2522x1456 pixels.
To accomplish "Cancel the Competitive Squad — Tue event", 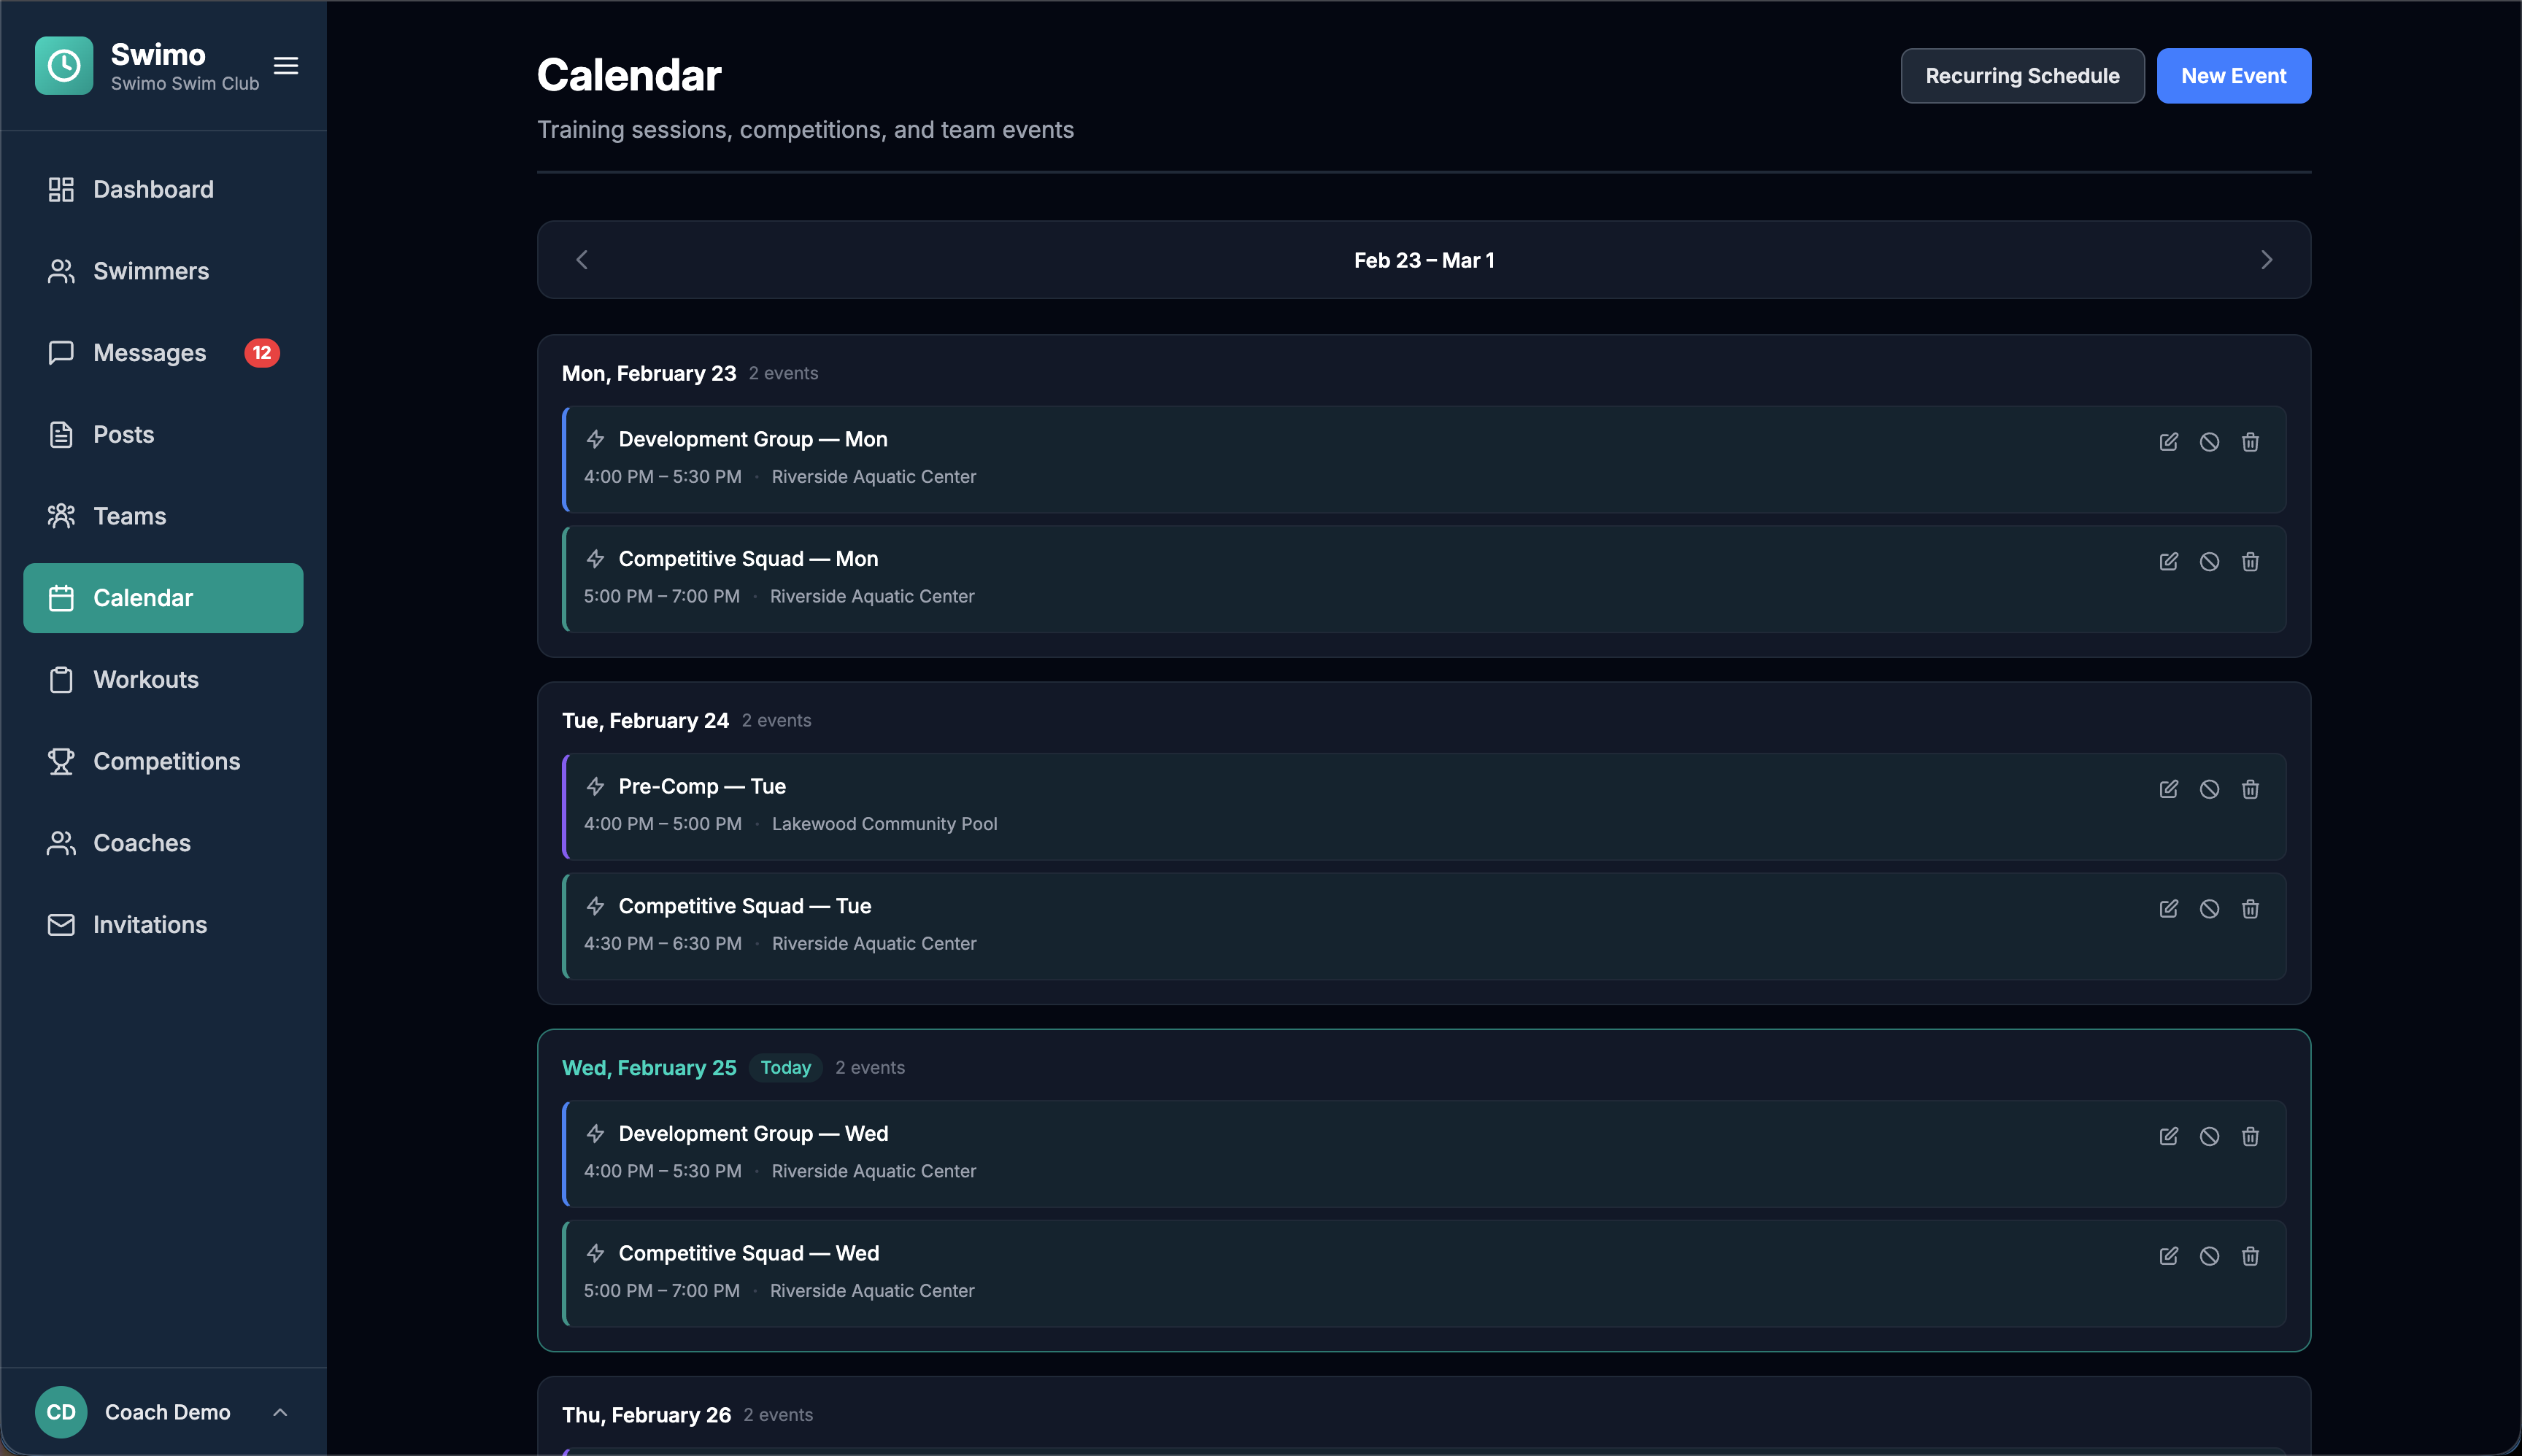I will pyautogui.click(x=2209, y=908).
